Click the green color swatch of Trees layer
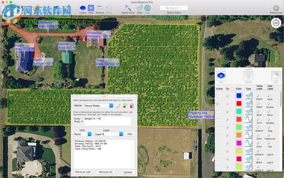This screenshot has height=178, width=284. pos(239,127)
